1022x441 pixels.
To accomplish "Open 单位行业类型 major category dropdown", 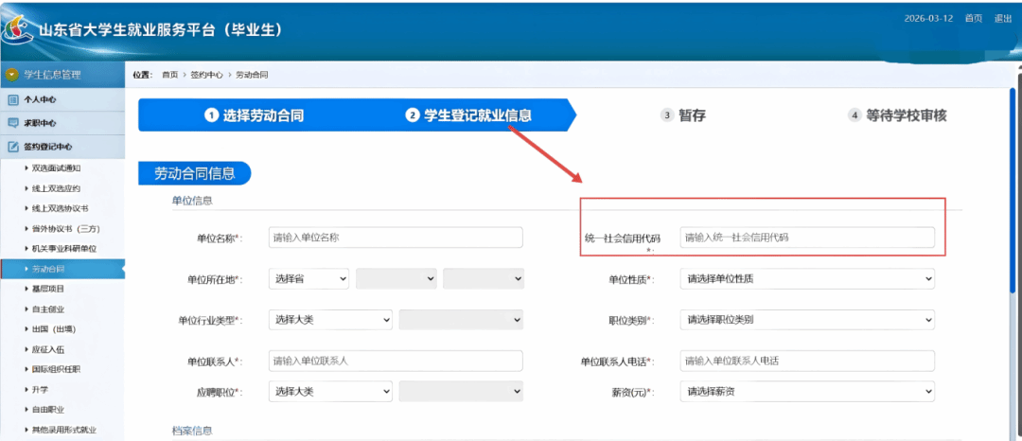I will click(330, 320).
